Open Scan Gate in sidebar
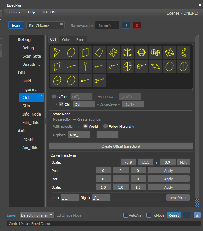Image resolution: width=203 pixels, height=231 pixels. 32,56
